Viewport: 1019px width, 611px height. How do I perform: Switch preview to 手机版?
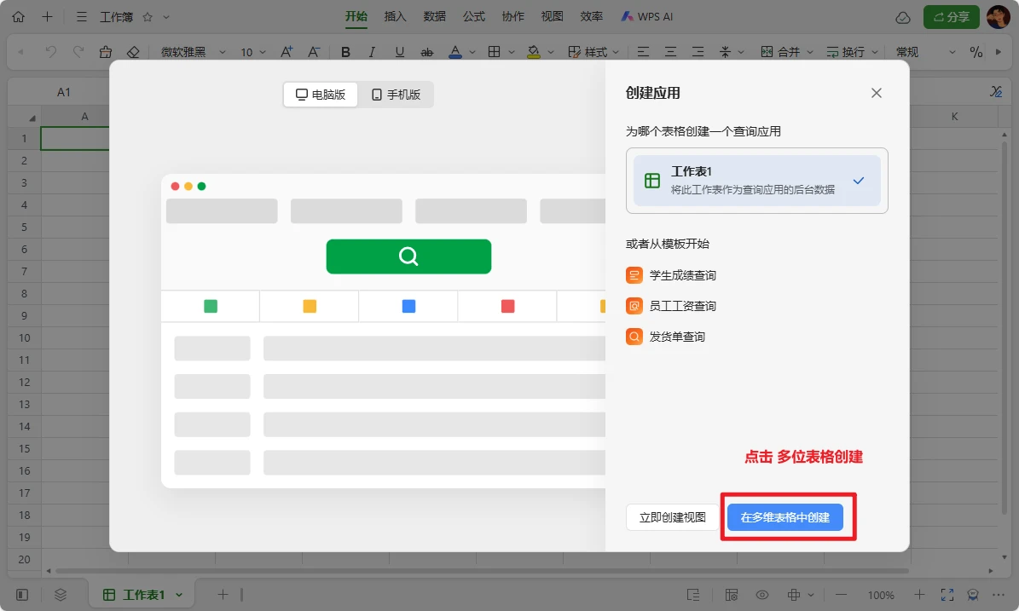pos(397,95)
